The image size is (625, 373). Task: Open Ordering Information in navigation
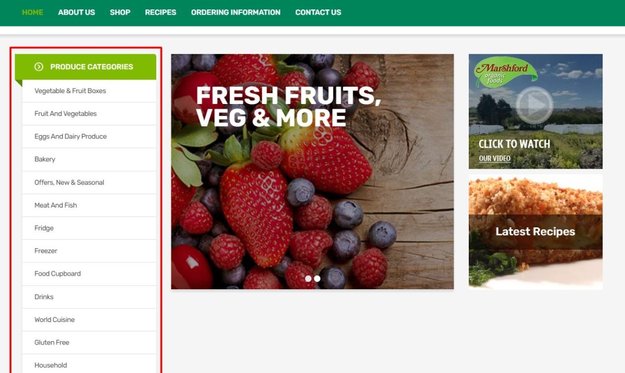(x=235, y=12)
